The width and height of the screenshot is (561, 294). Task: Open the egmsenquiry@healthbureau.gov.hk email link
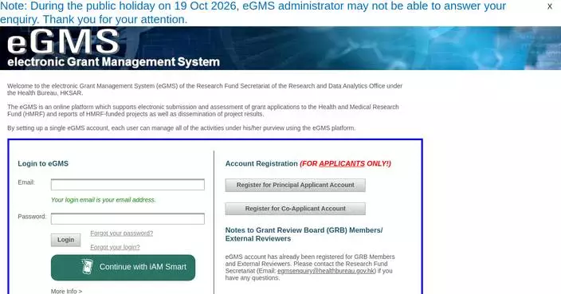click(326, 271)
